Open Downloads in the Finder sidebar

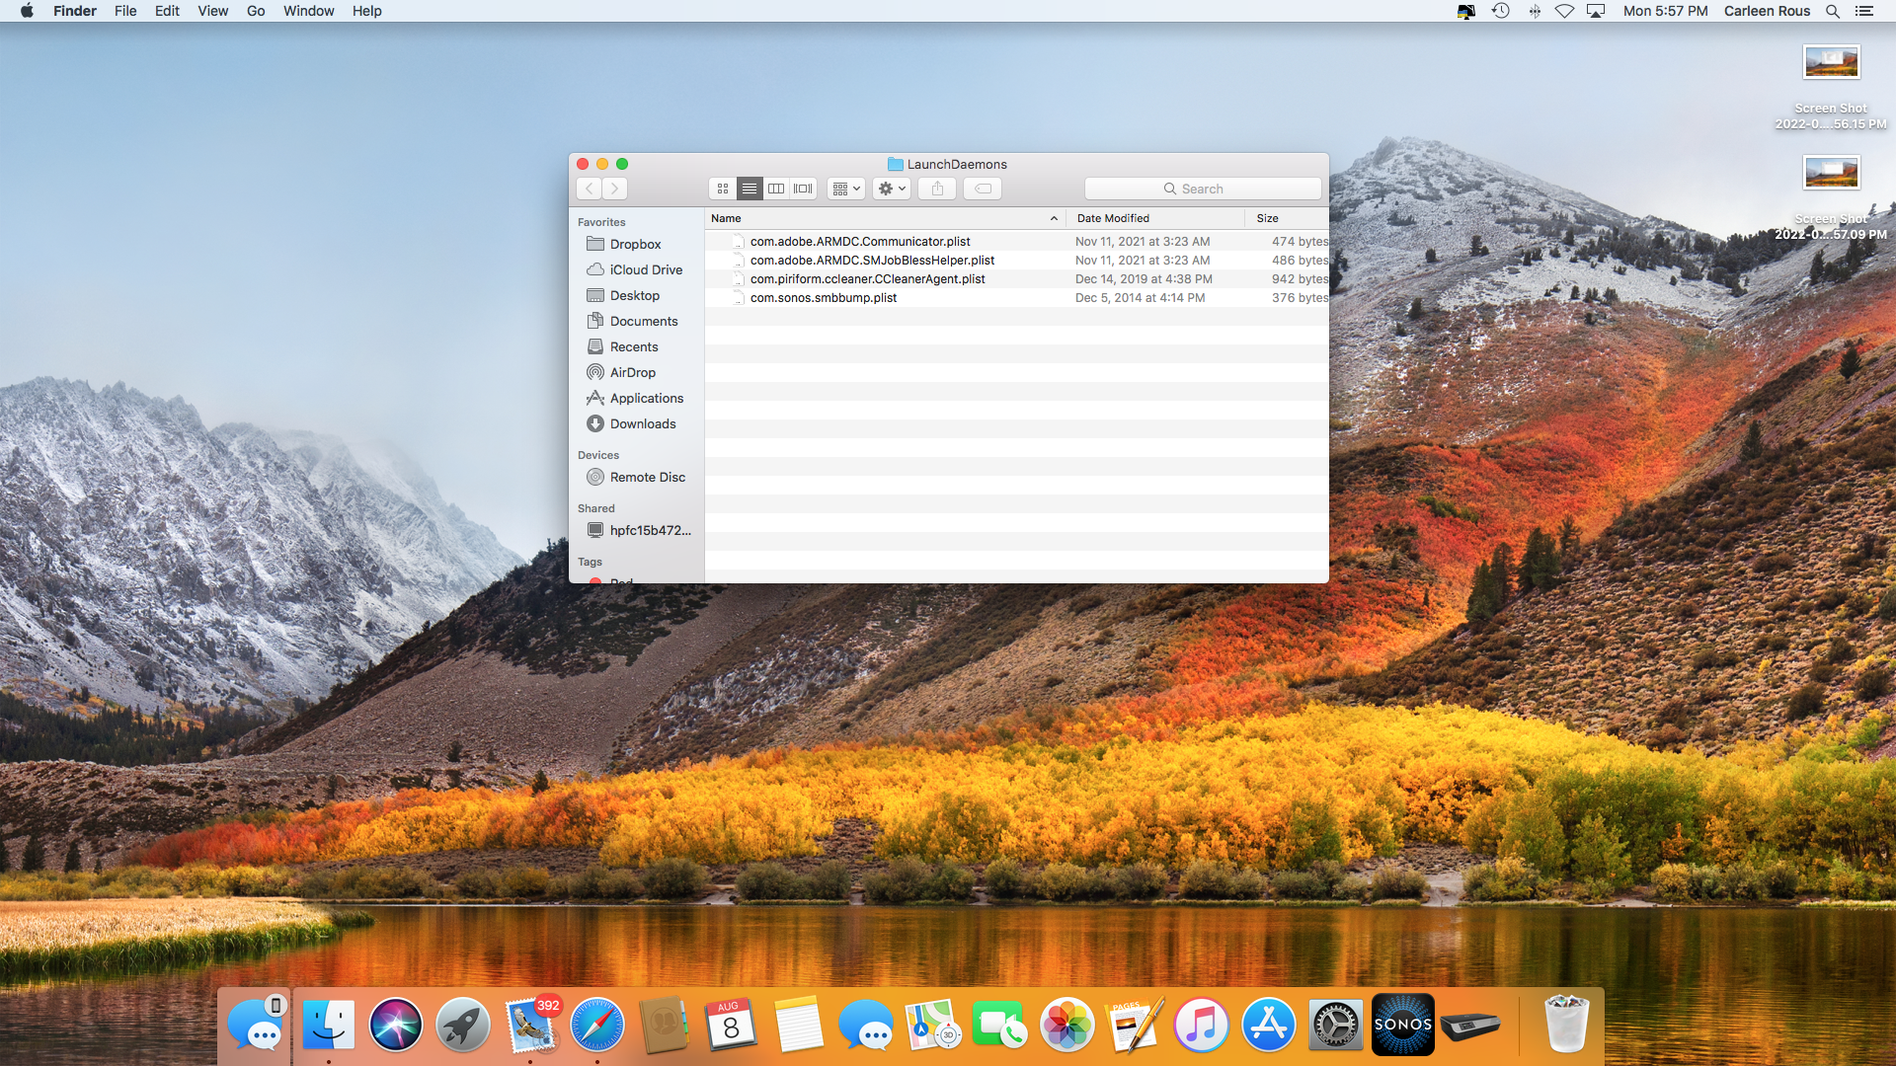(x=642, y=423)
